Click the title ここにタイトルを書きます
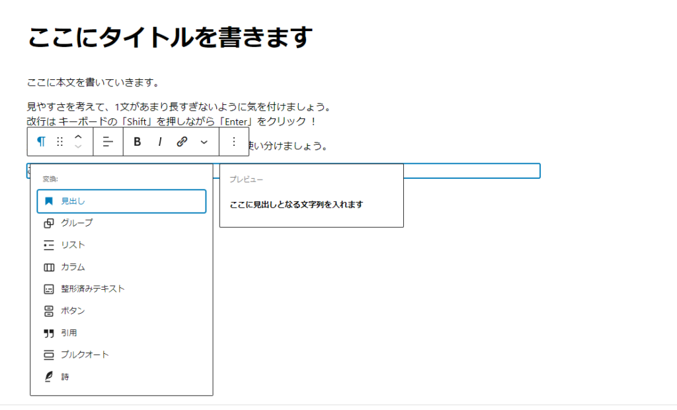The width and height of the screenshot is (677, 410). click(169, 38)
